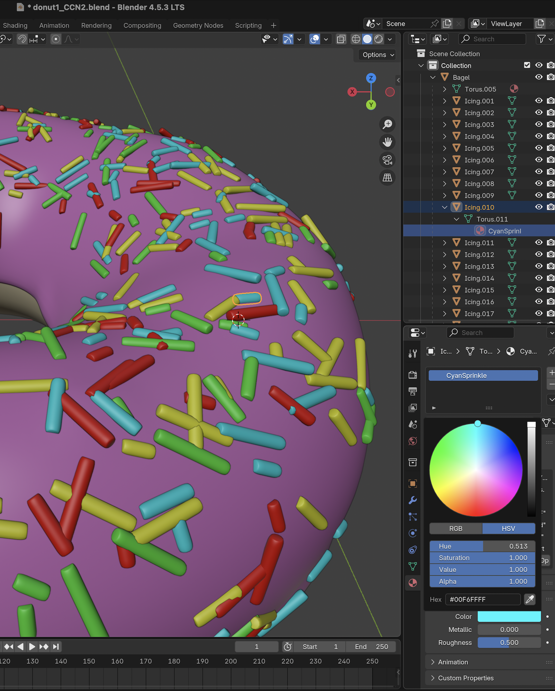Select the Material properties tab

[413, 582]
